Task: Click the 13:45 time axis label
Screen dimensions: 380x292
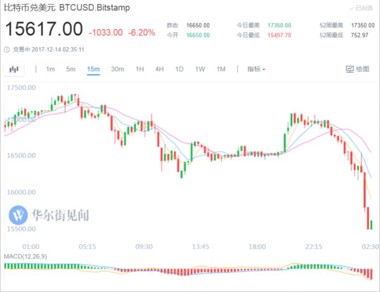Action: tap(201, 247)
